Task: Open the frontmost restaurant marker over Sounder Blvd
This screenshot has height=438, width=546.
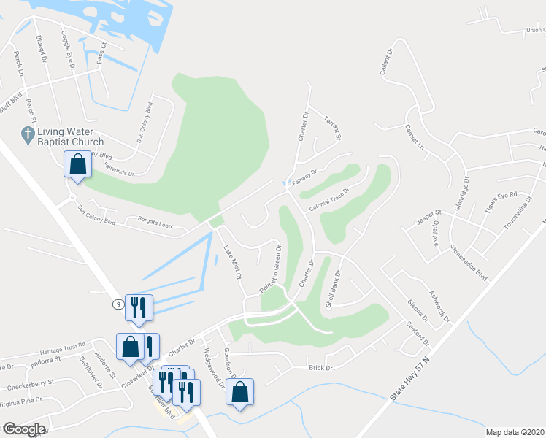Action: (x=186, y=395)
